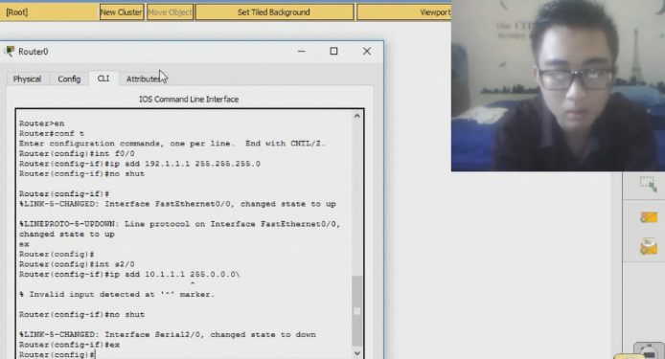Click the New Cluster button

(x=122, y=12)
